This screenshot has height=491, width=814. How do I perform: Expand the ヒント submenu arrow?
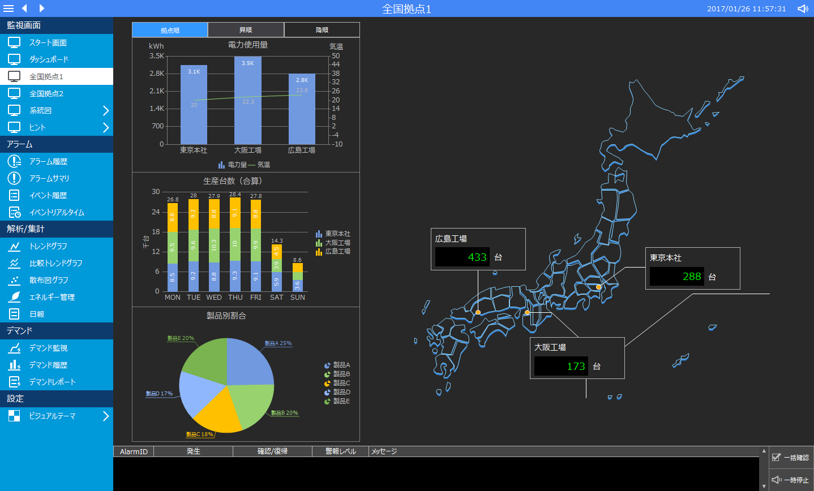click(x=106, y=127)
